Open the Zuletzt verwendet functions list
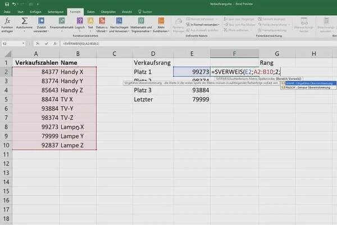 [40, 23]
